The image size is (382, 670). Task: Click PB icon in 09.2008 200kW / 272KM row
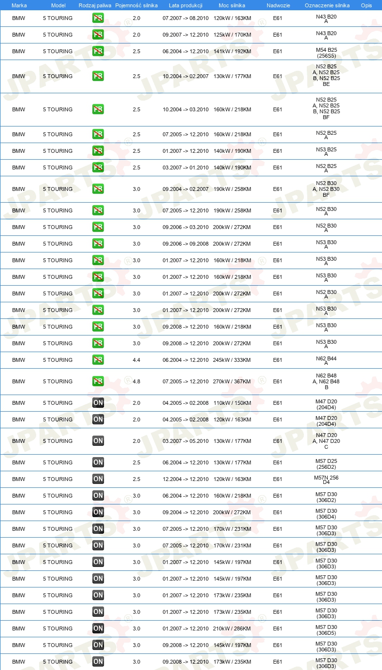(98, 343)
